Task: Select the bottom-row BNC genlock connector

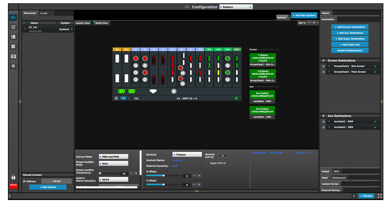Action: pyautogui.click(x=174, y=91)
